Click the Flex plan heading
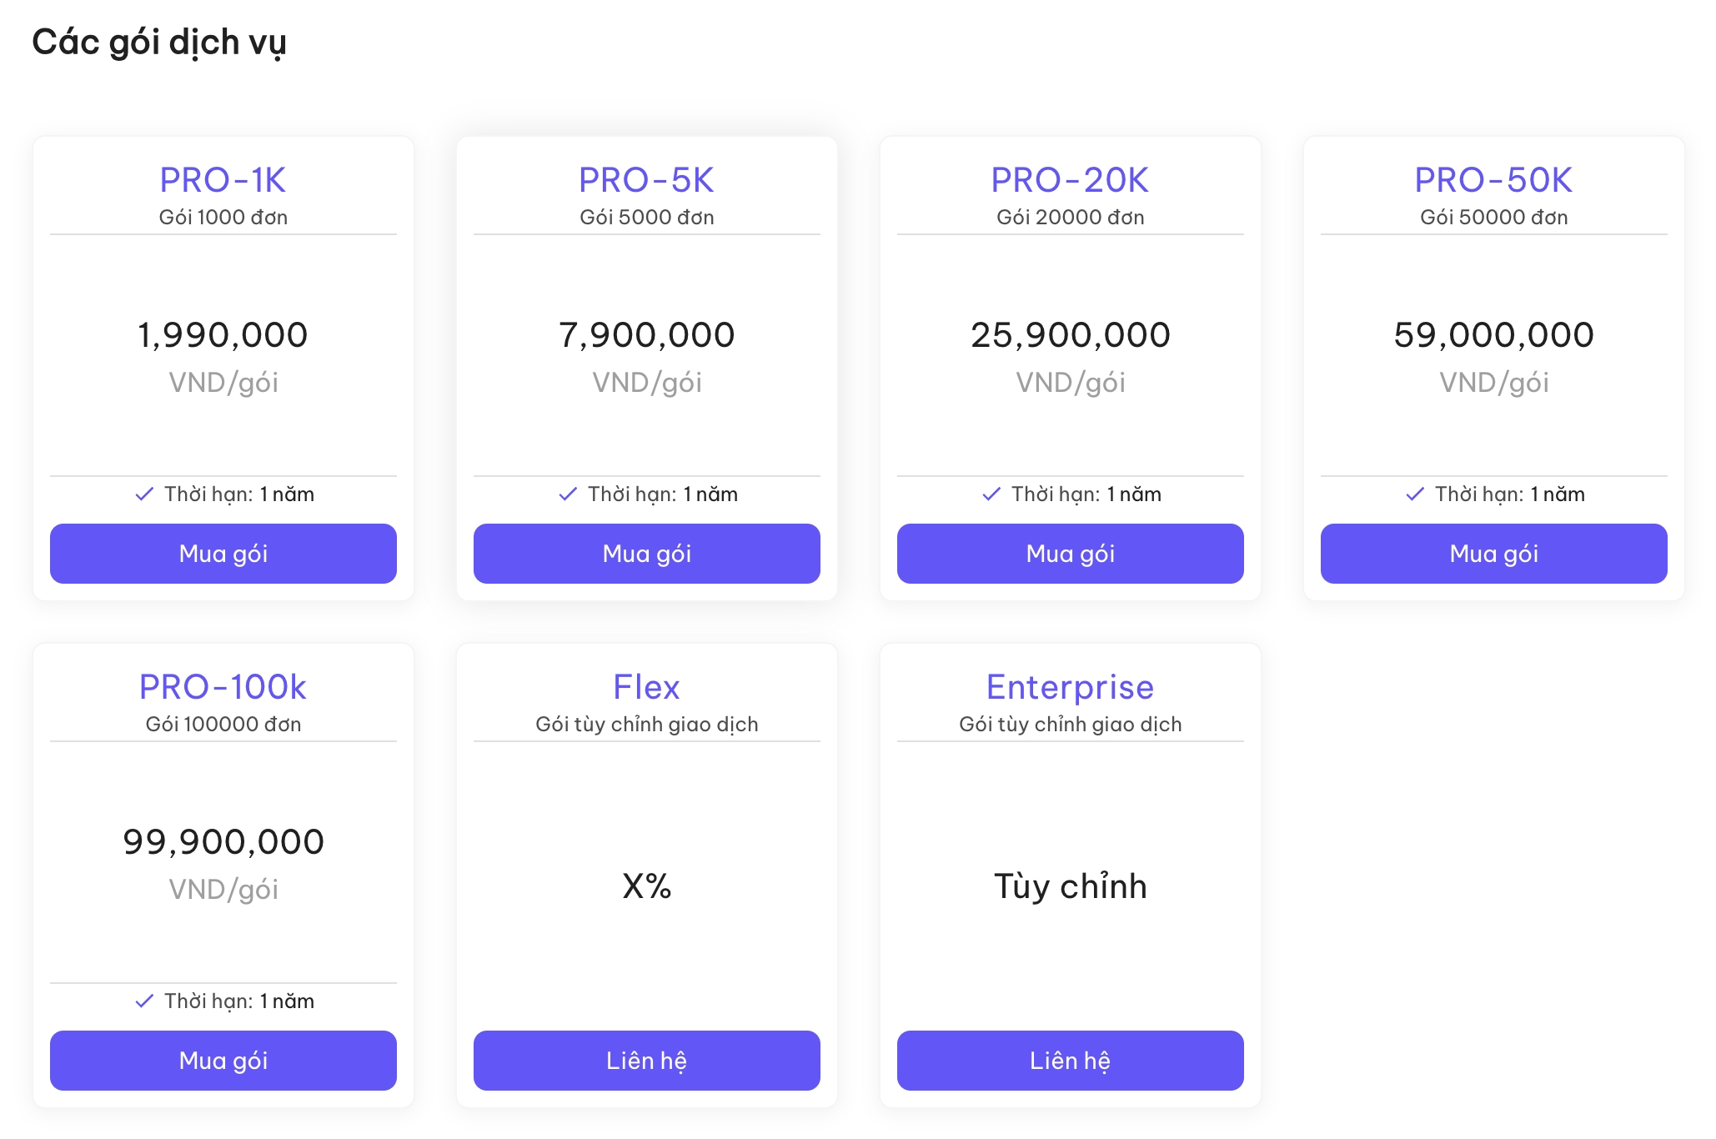1716x1139 pixels. point(646,687)
